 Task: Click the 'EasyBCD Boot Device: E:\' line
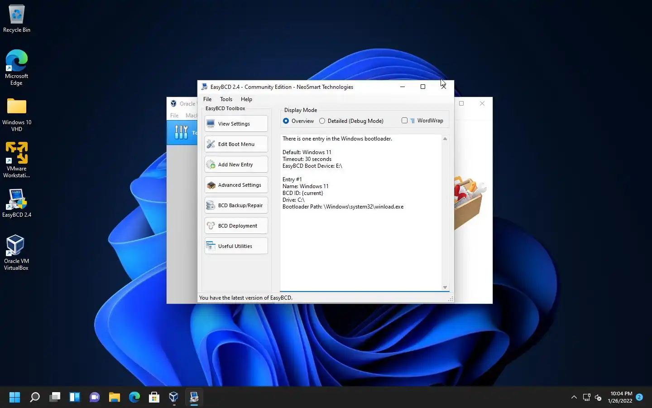(312, 166)
